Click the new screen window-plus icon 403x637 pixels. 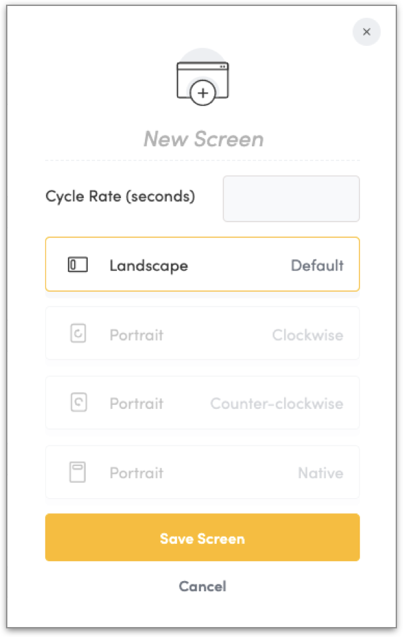pyautogui.click(x=202, y=79)
